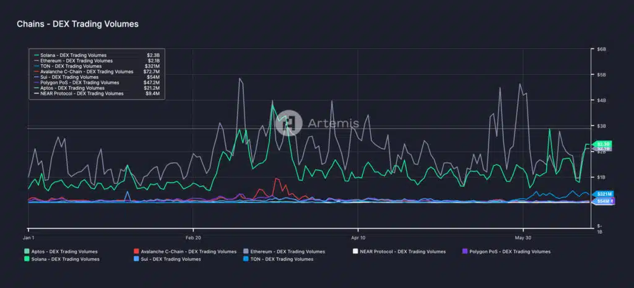Click the Sui color swatch in bottom legend

coord(136,259)
